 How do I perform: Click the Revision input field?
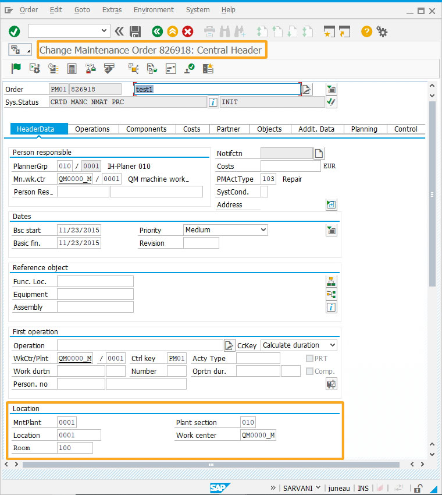[x=201, y=243]
